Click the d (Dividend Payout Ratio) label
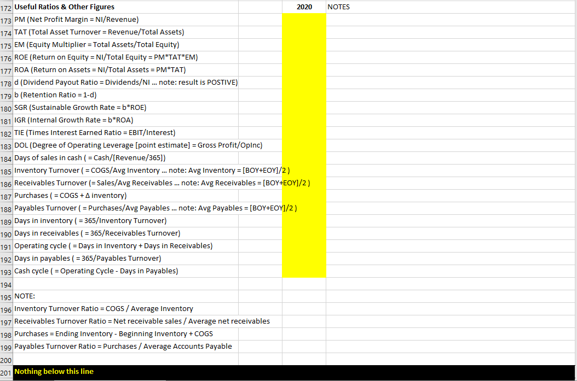This screenshot has width=577, height=381. (126, 83)
